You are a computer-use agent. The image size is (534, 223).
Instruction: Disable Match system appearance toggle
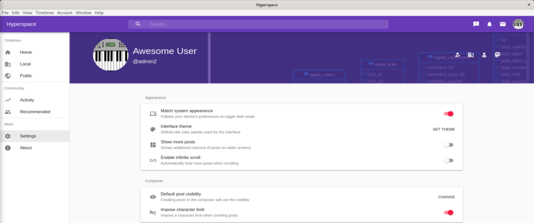click(448, 114)
